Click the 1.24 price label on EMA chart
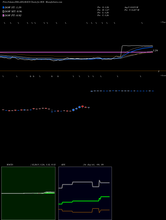The height and width of the screenshot is (220, 166). (x=155, y=50)
